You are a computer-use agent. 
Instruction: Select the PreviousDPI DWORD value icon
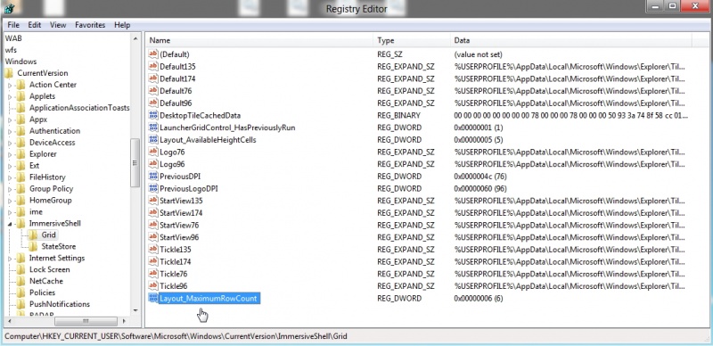152,177
